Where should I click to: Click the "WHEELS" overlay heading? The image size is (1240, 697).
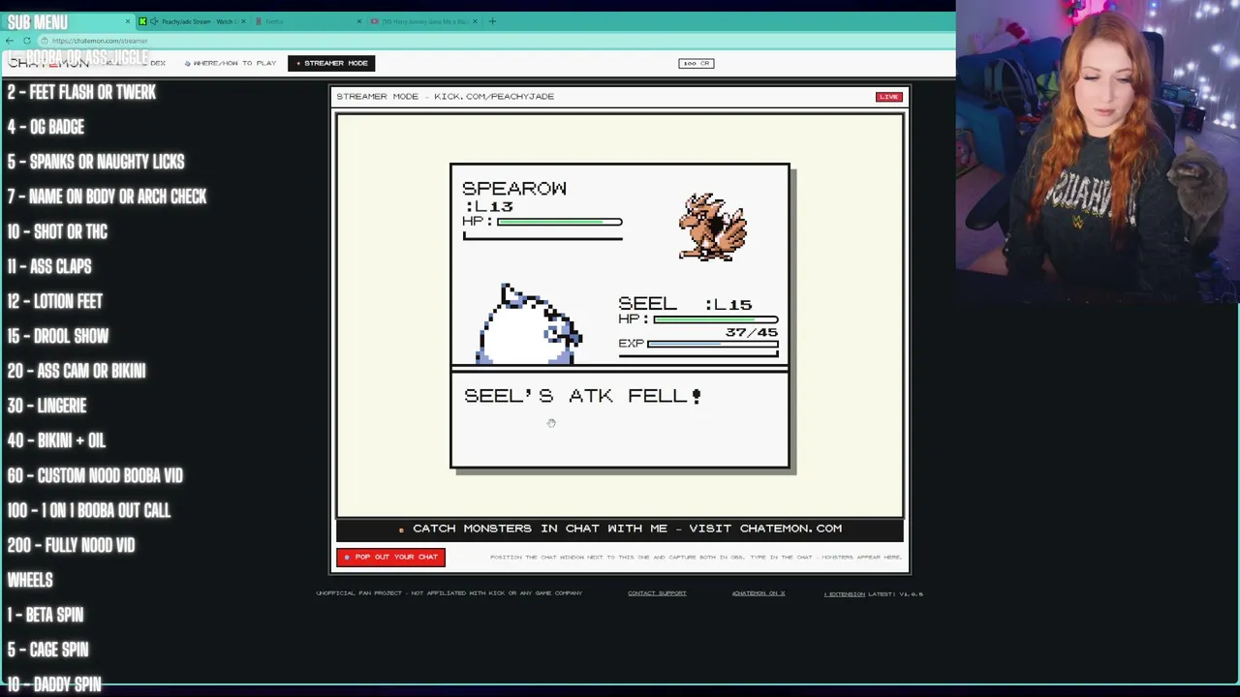point(30,580)
